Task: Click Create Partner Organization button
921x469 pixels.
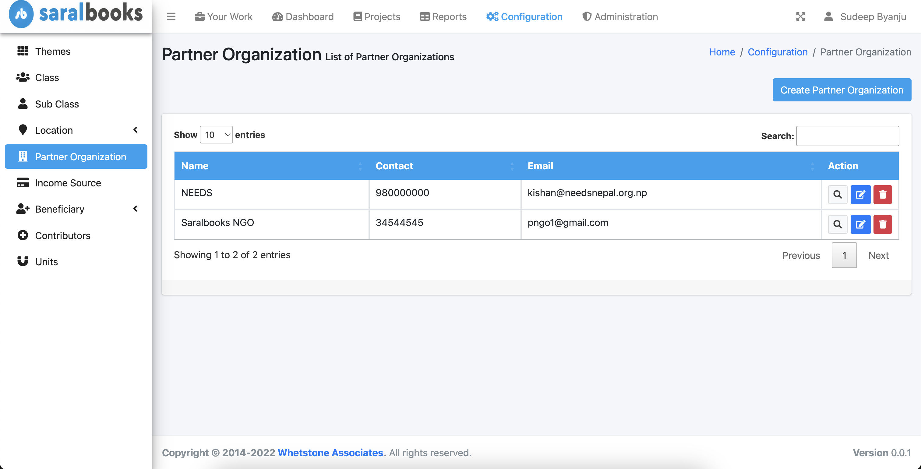Action: click(x=842, y=90)
